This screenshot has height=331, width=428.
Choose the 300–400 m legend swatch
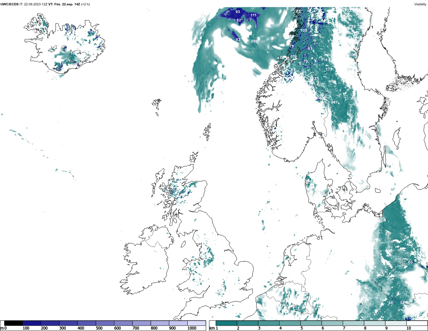click(68, 323)
